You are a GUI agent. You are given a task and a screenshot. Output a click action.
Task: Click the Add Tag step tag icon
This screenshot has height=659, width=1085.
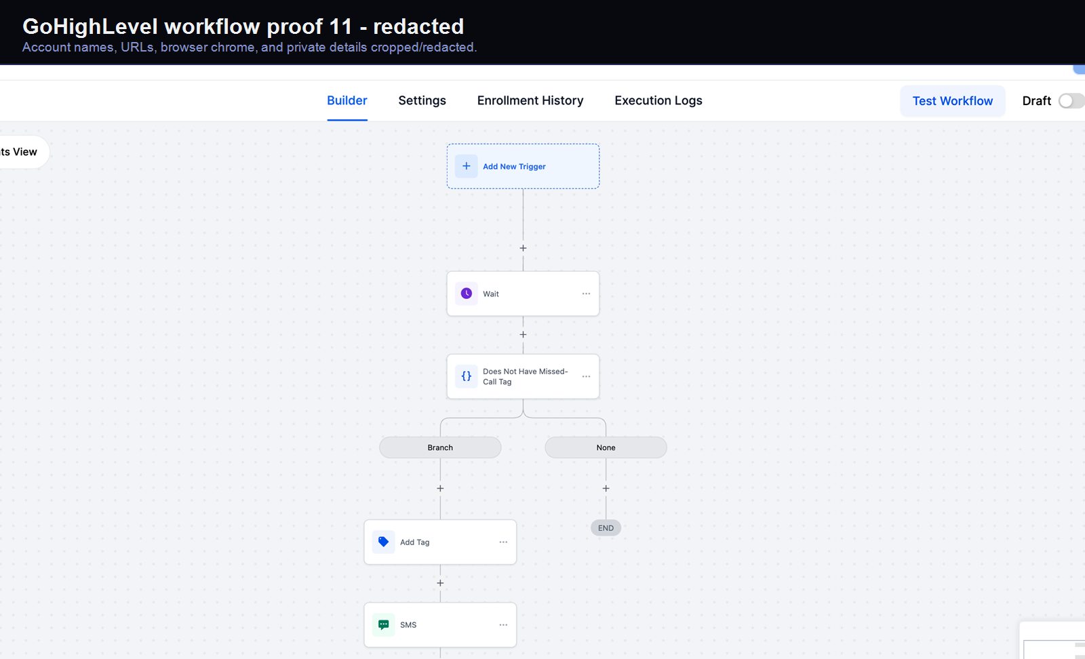[383, 542]
